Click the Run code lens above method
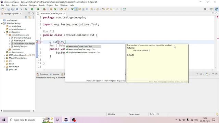 point(52,45)
